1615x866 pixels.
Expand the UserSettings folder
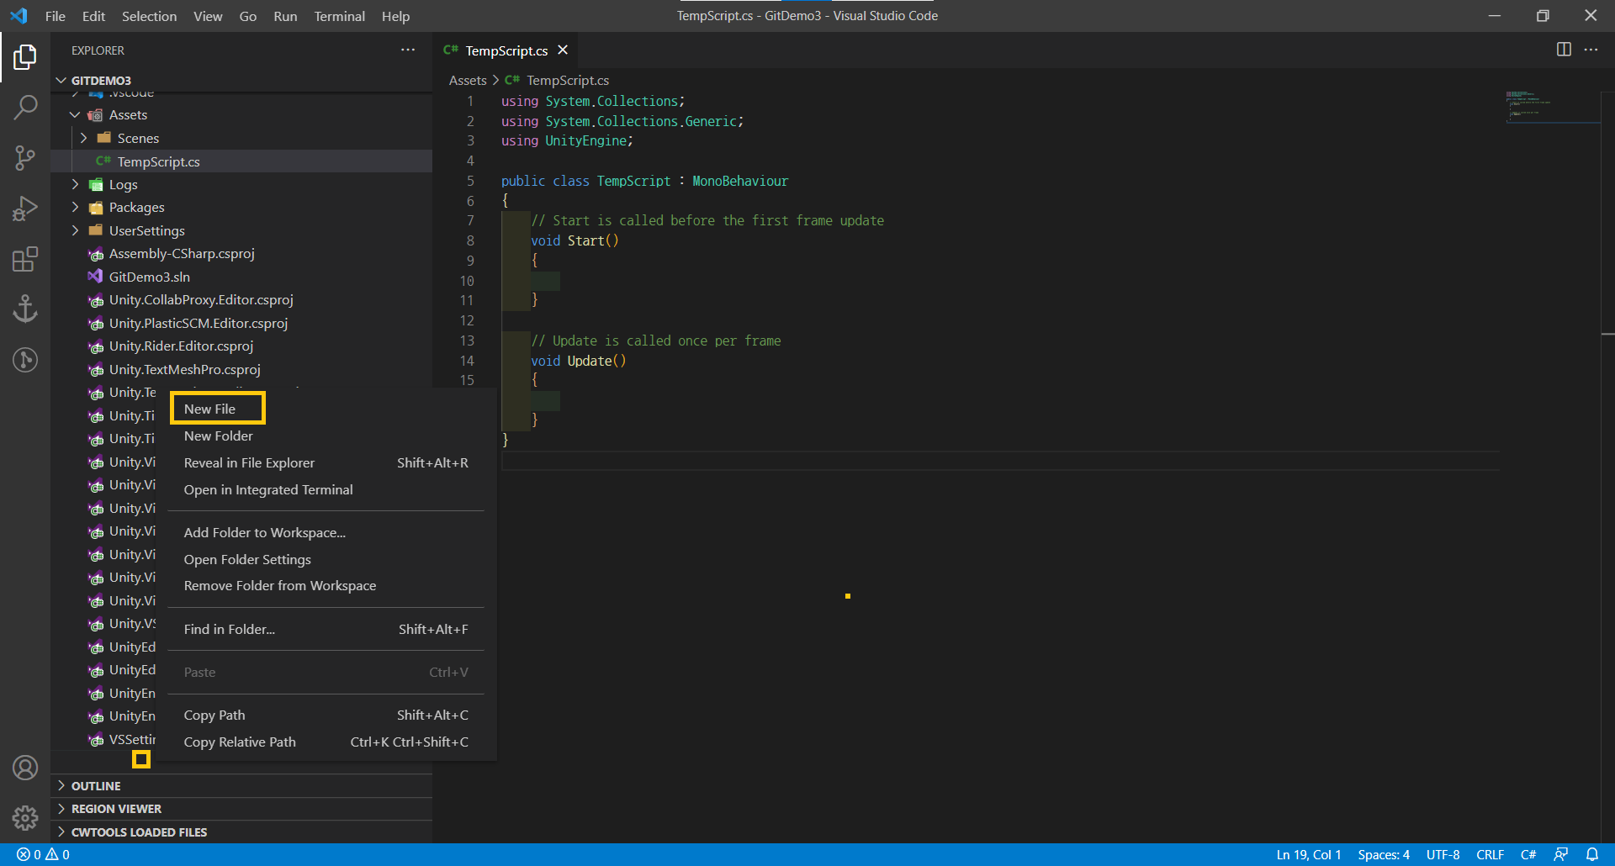click(x=75, y=230)
